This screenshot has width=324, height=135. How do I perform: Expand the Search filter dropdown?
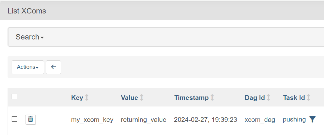30,37
